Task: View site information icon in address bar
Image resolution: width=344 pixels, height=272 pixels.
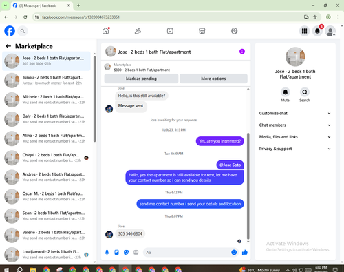Action: (x=37, y=17)
